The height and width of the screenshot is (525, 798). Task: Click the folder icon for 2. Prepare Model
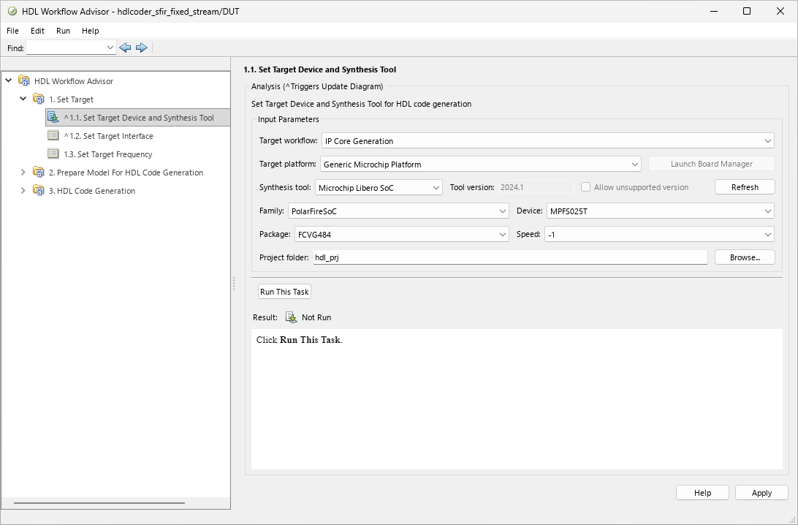tap(39, 173)
